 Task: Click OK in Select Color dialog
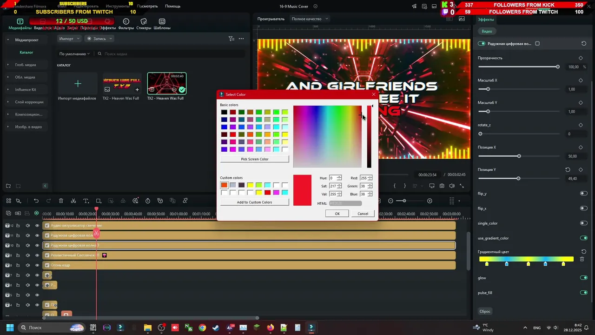337,214
